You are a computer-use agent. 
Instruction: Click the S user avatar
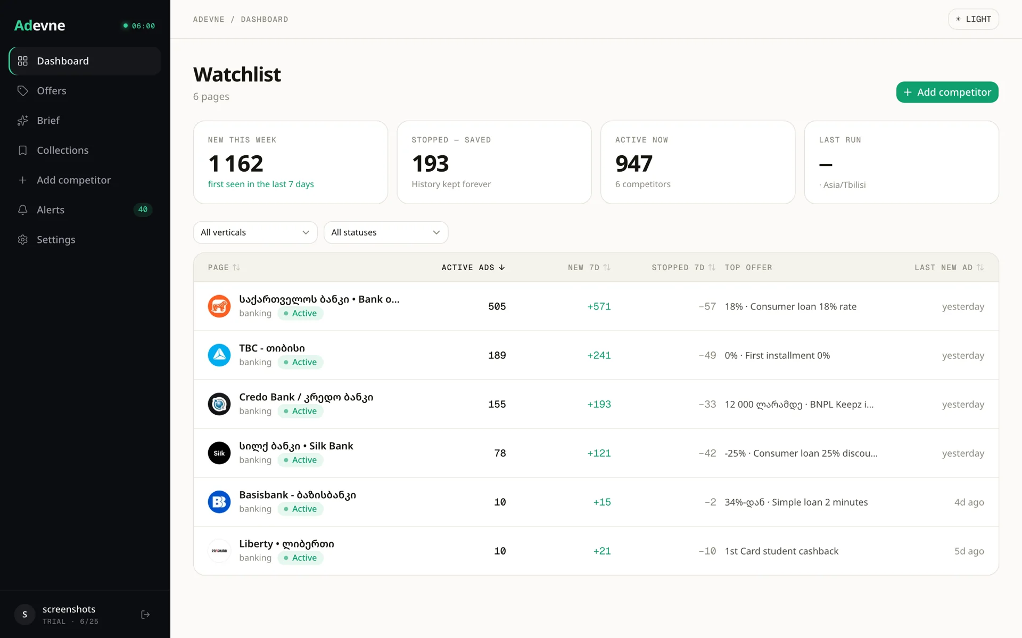click(24, 615)
